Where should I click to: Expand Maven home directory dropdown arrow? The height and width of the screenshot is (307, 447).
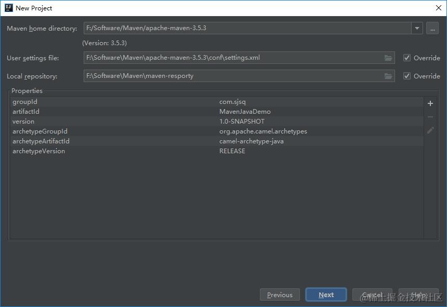tap(417, 28)
